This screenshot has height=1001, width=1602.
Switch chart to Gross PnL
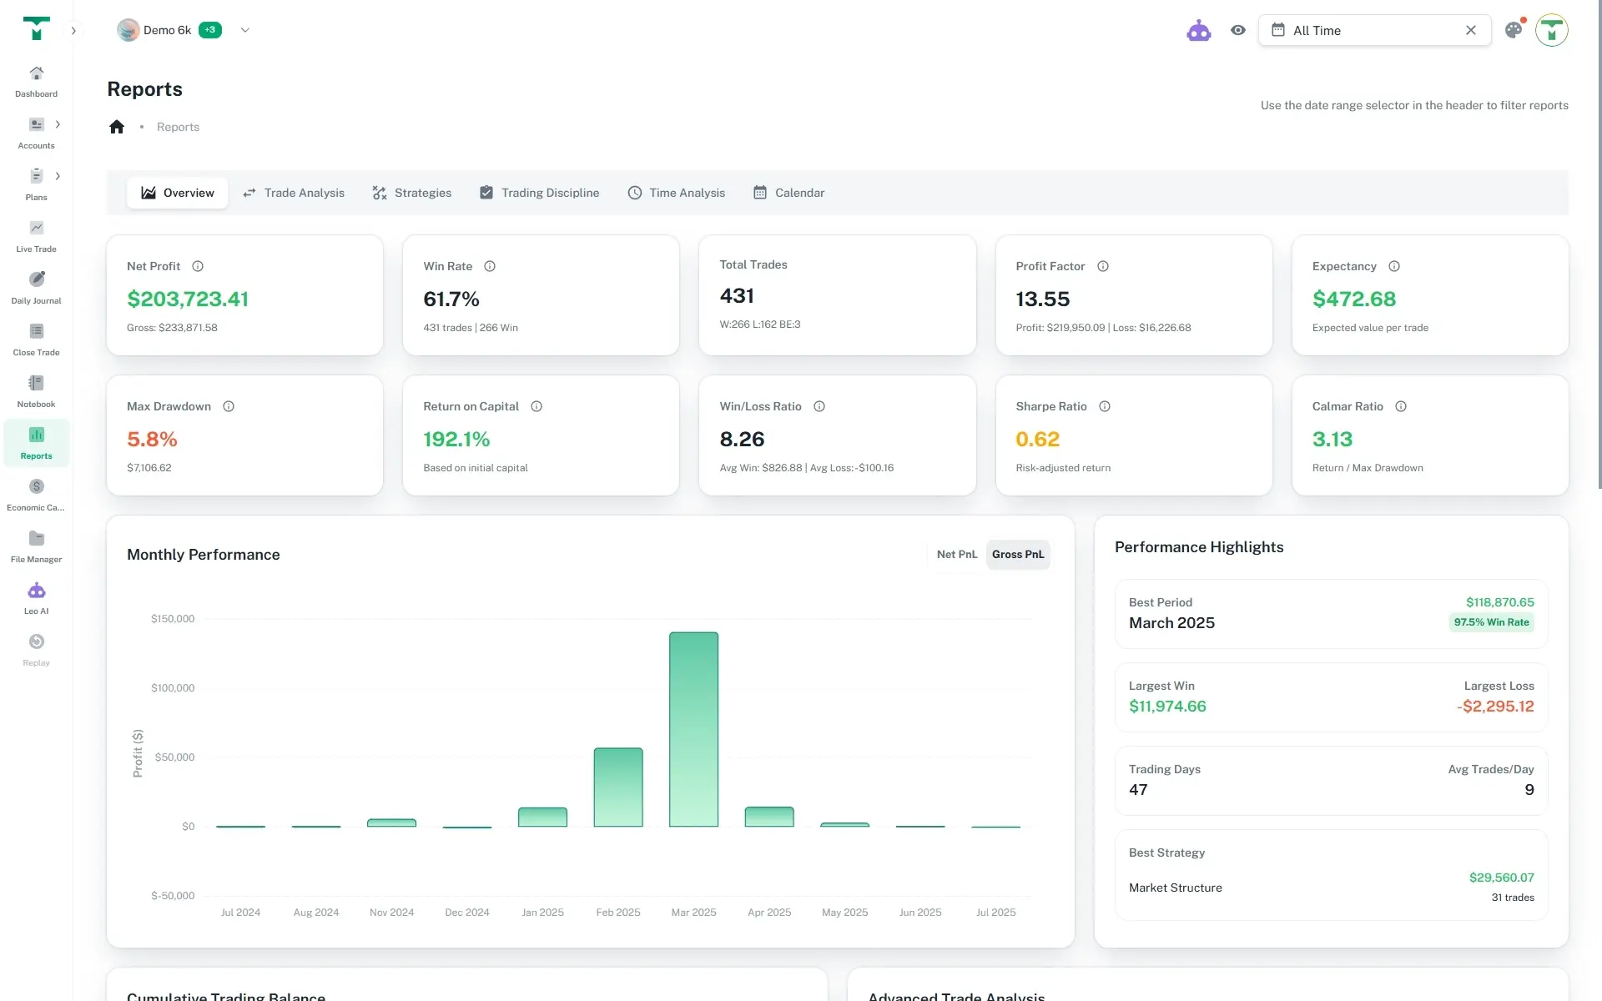click(1017, 555)
